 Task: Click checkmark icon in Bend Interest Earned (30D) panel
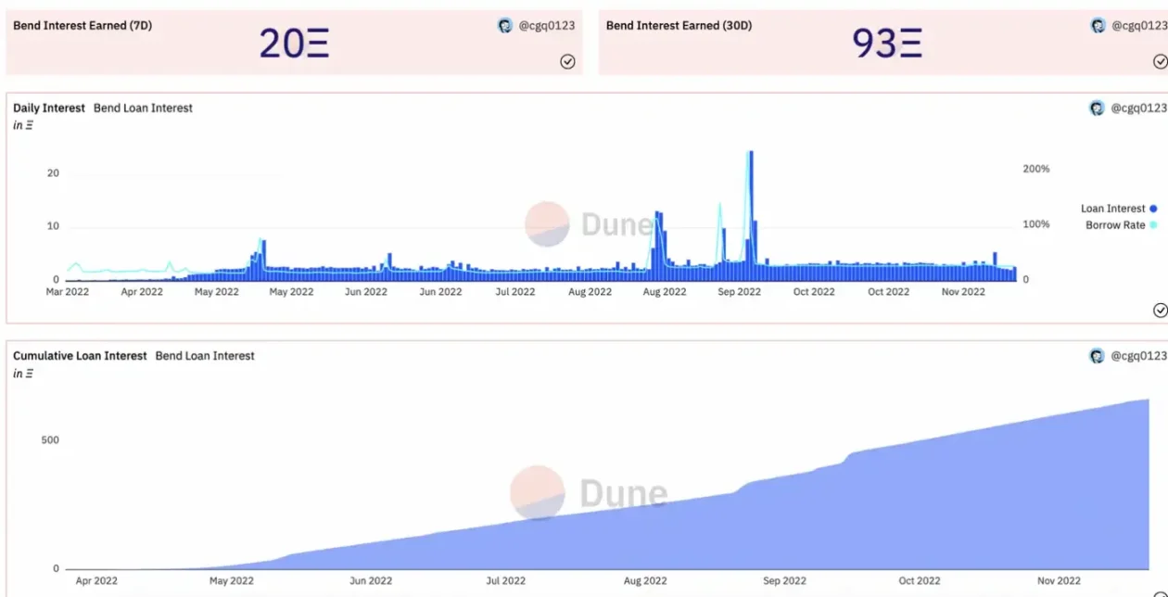(1160, 61)
